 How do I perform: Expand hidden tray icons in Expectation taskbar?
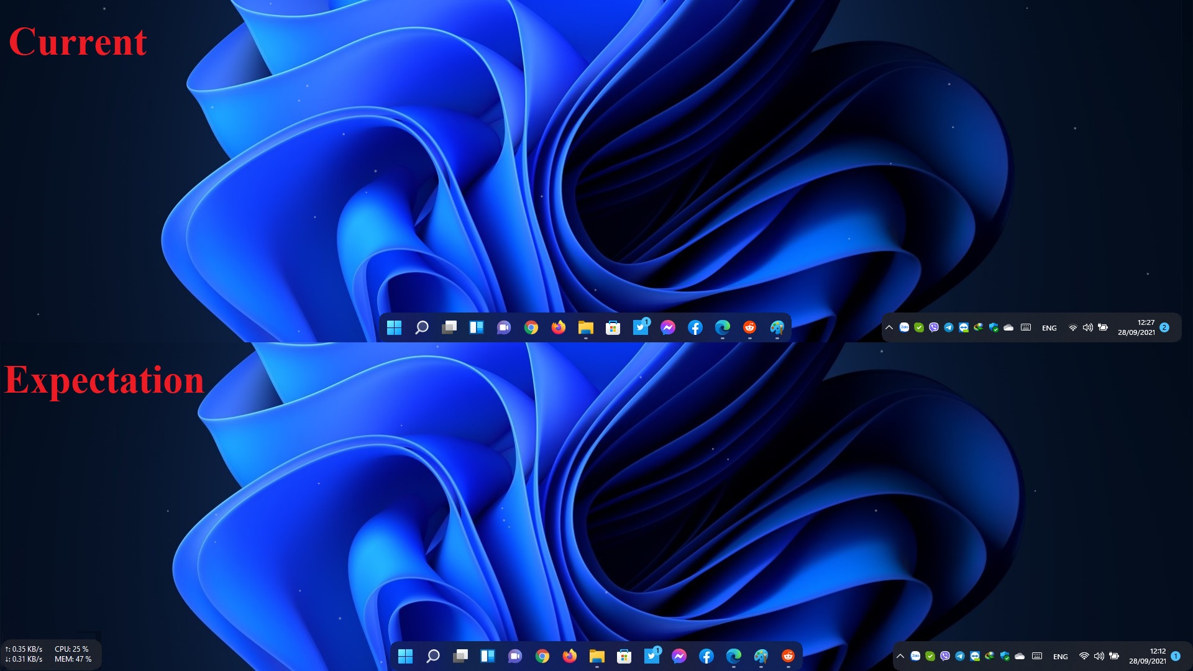(x=900, y=656)
